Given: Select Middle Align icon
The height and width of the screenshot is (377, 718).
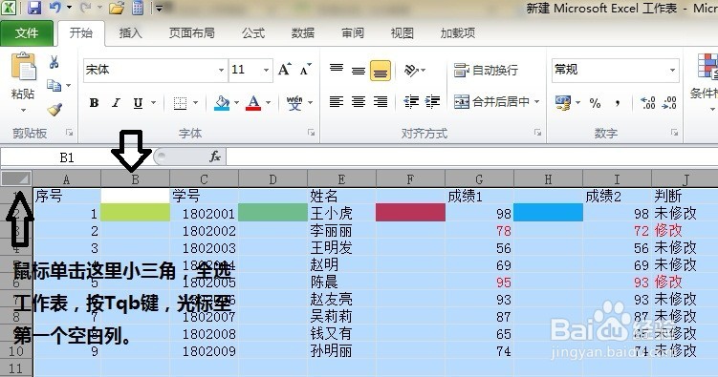Looking at the screenshot, I should click(359, 71).
